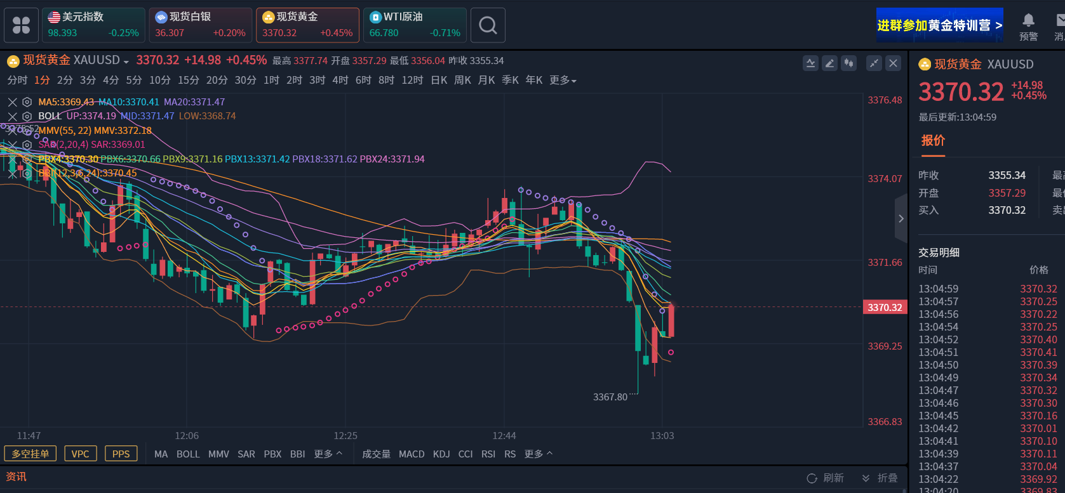Select the 分时 time-sharing view
This screenshot has width=1065, height=493.
click(x=17, y=80)
